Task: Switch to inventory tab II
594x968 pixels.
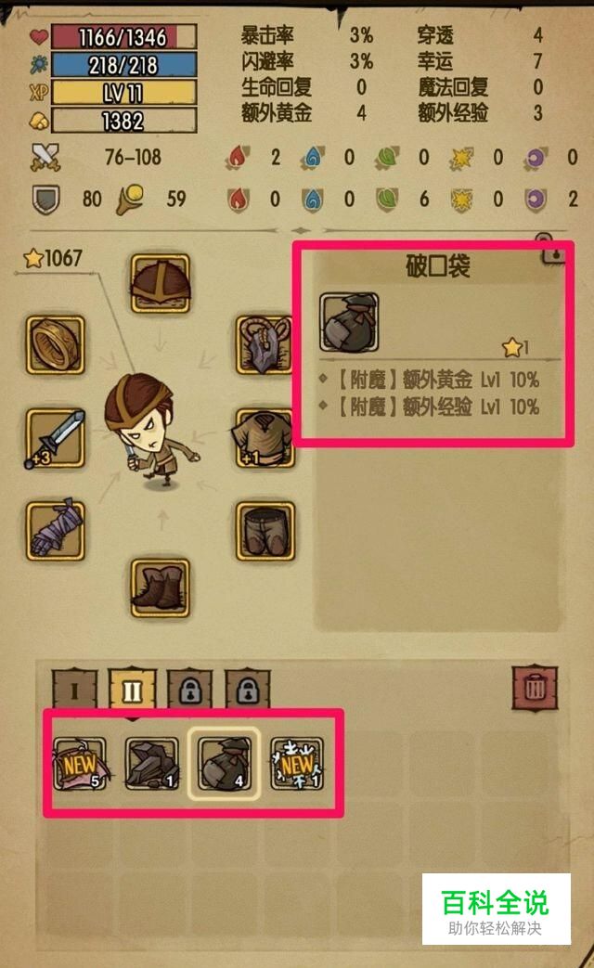Action: tap(132, 689)
